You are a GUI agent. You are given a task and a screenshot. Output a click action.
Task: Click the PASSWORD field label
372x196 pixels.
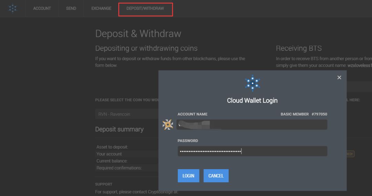[188, 141]
